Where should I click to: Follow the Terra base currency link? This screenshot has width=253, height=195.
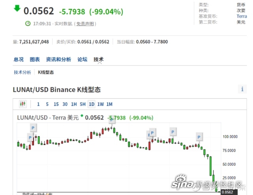(242, 16)
